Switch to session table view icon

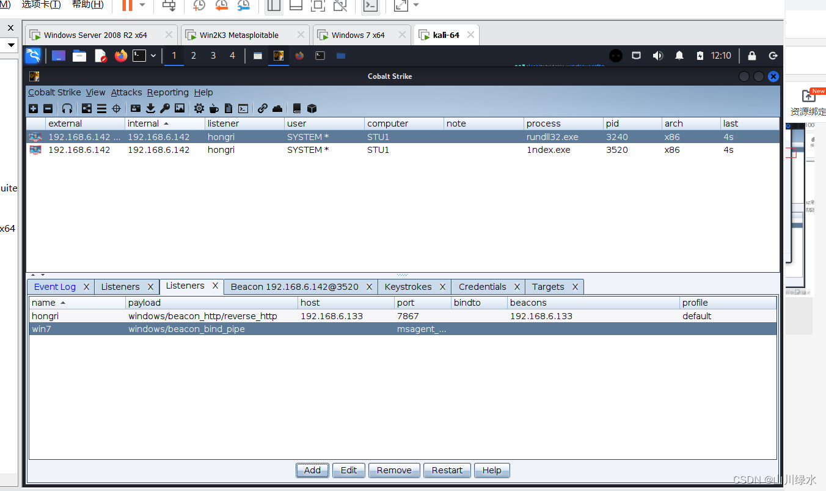(101, 108)
